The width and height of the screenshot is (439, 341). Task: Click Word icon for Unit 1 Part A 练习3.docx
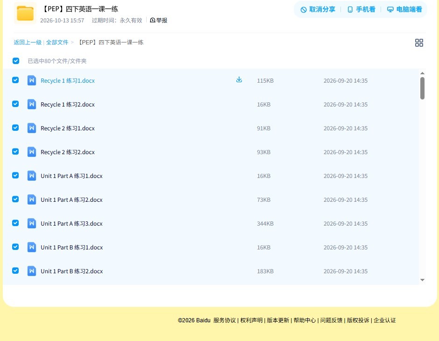click(32, 223)
